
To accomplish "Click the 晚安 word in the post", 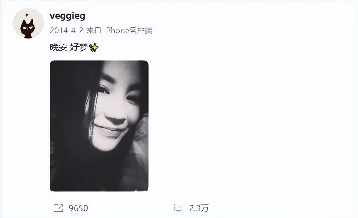I will point(59,47).
